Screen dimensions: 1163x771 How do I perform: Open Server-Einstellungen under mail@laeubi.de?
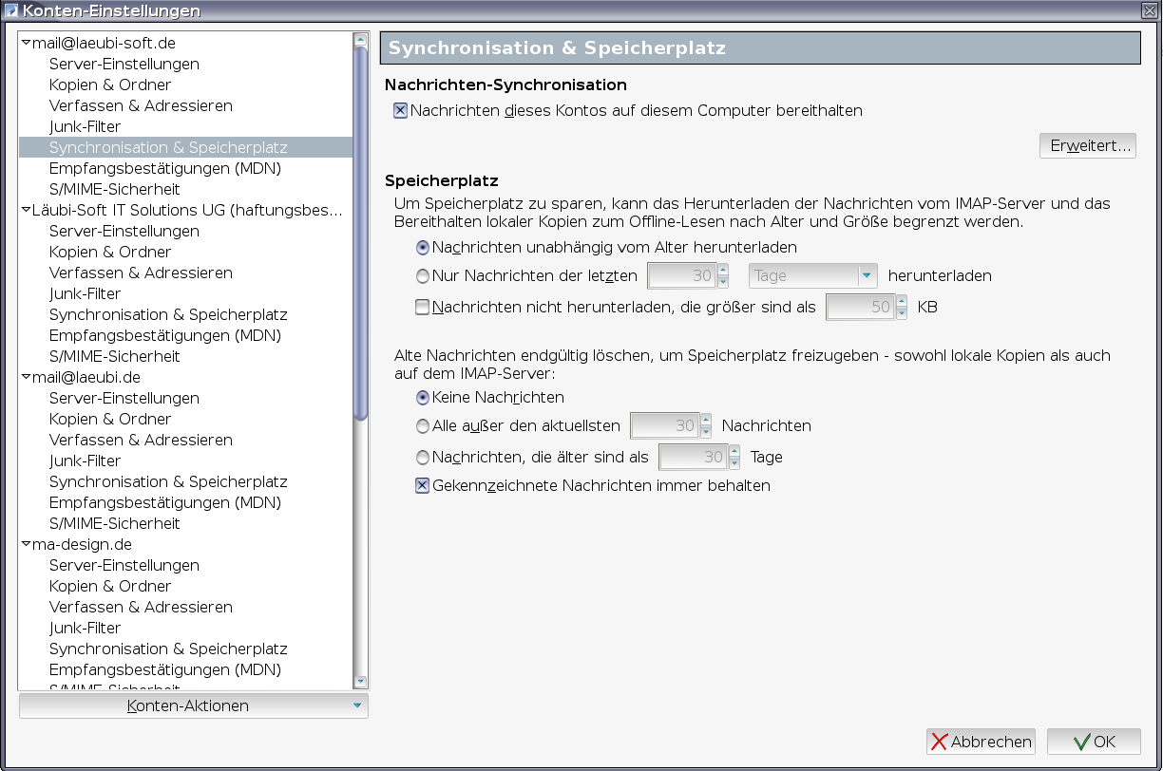[x=124, y=398]
